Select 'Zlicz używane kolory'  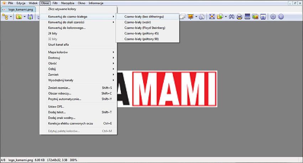(78, 9)
